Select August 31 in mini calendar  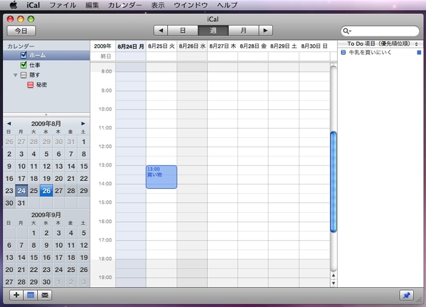point(21,203)
